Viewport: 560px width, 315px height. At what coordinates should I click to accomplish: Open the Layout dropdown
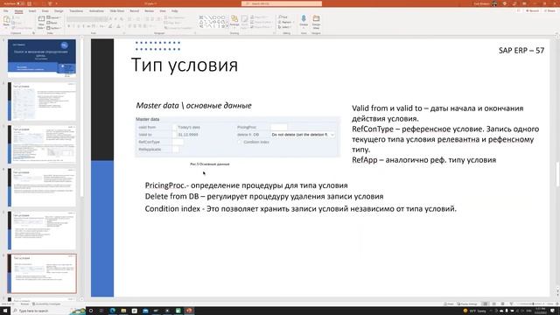pyautogui.click(x=53, y=17)
